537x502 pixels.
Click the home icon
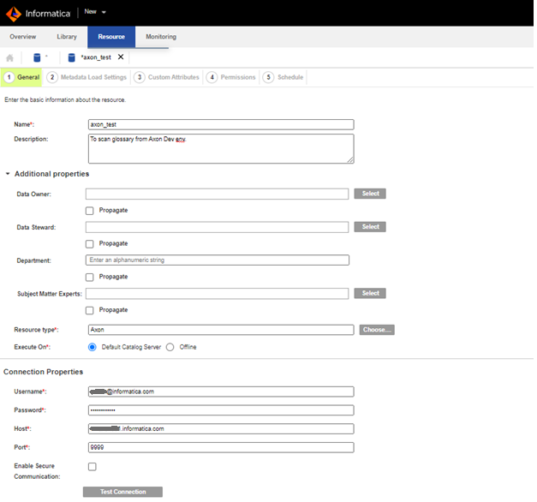pos(10,57)
